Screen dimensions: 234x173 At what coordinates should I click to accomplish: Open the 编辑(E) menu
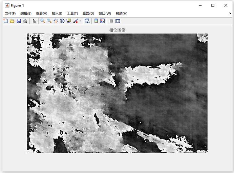26,14
